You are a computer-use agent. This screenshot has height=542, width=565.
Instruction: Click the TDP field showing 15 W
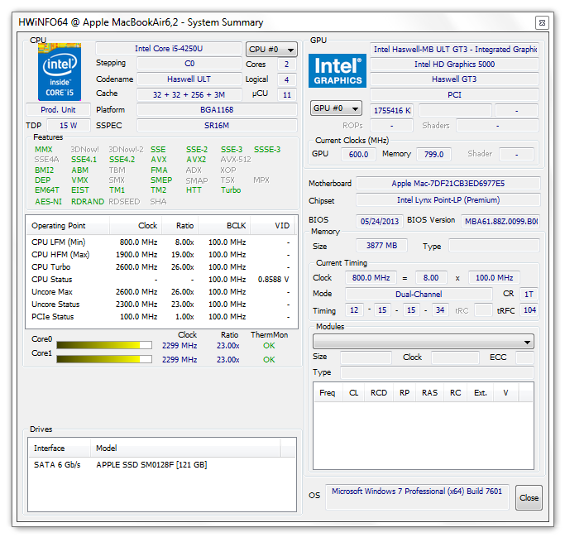[69, 126]
